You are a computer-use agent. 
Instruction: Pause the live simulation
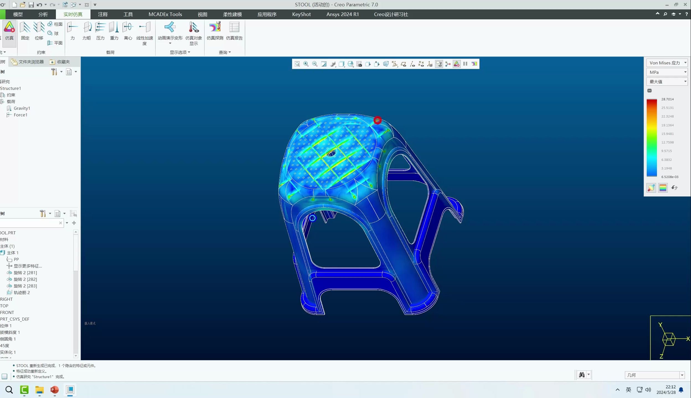pyautogui.click(x=465, y=64)
